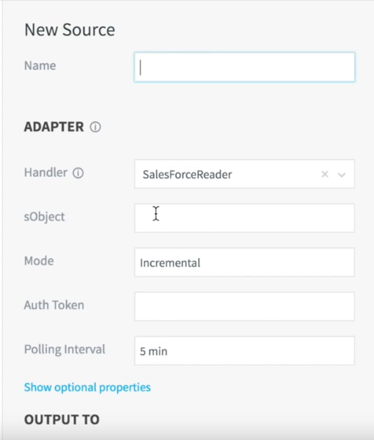Focus the Name input field

coord(244,67)
